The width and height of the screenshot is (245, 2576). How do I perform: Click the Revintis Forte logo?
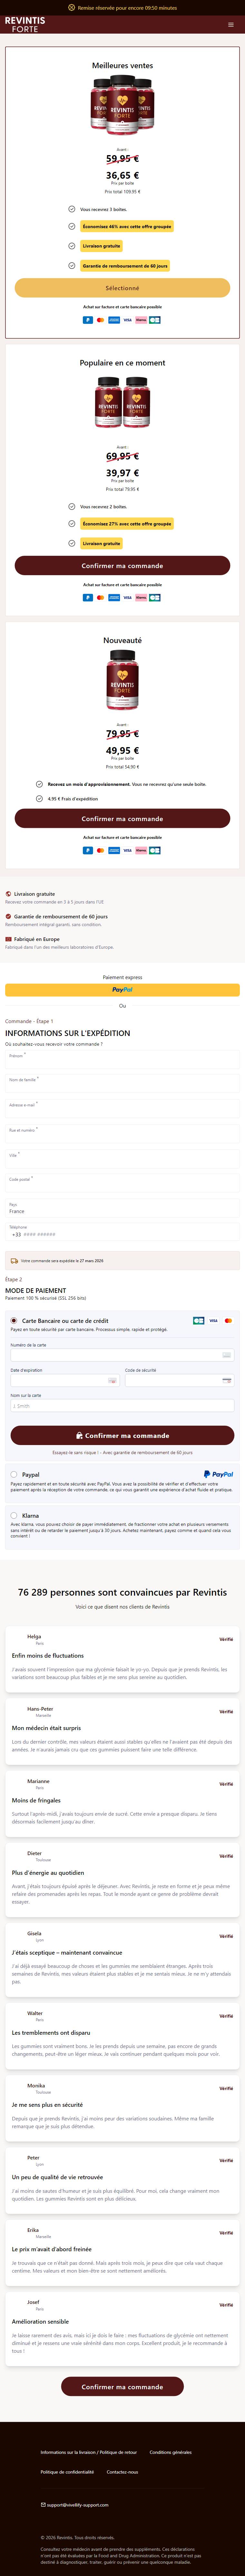point(25,24)
